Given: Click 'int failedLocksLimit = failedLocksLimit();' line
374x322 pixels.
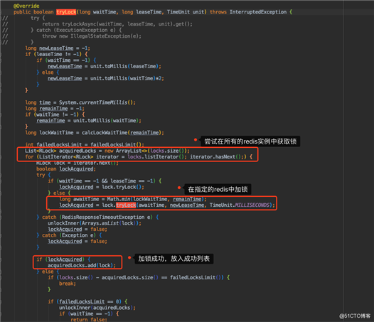Looking at the screenshot, I should click(85, 144).
